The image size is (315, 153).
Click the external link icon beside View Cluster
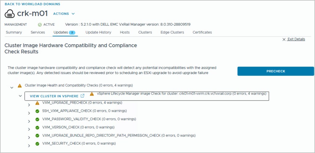tap(82, 96)
